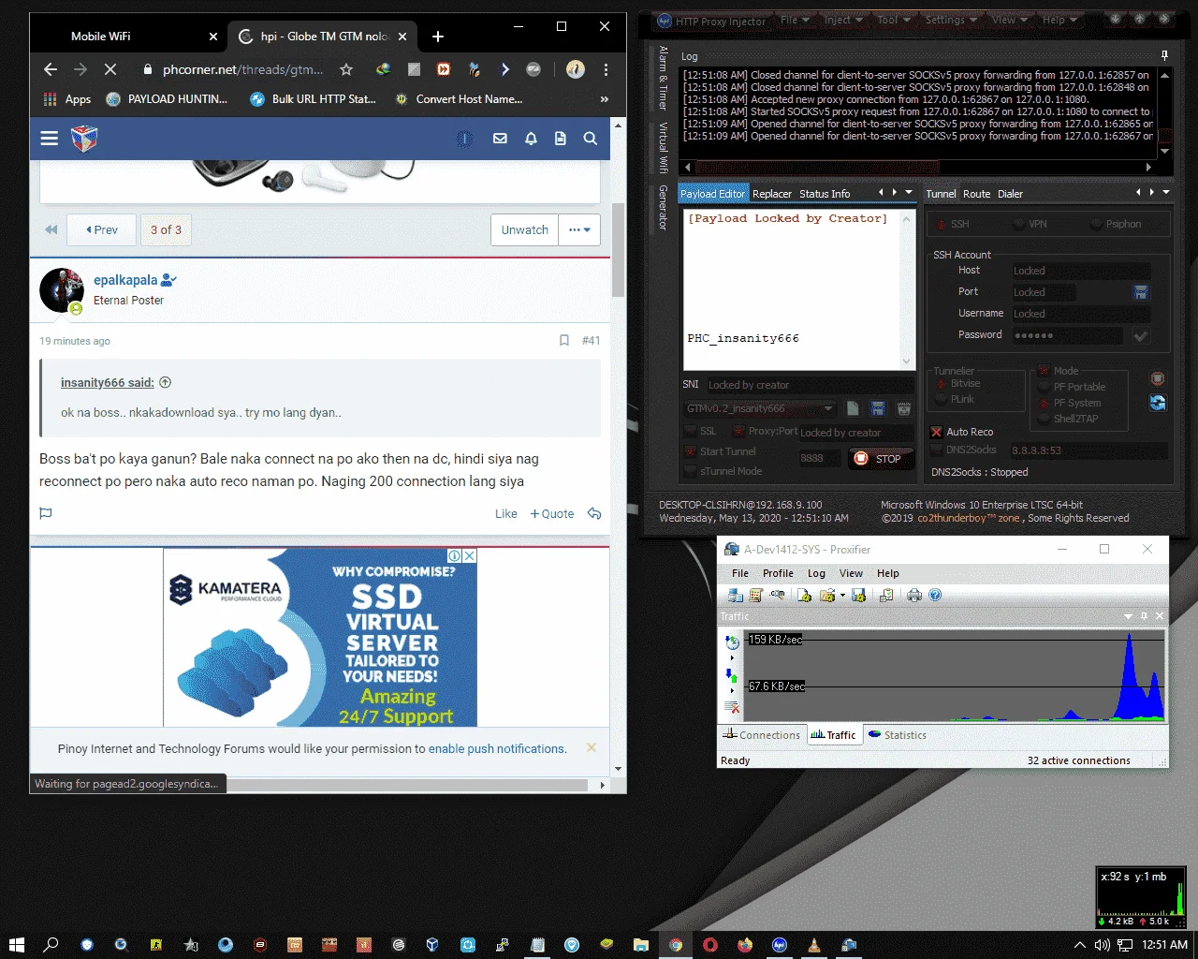Open the GTMv0.2_insanity666 config dropdown
This screenshot has height=959, width=1198.
760,408
